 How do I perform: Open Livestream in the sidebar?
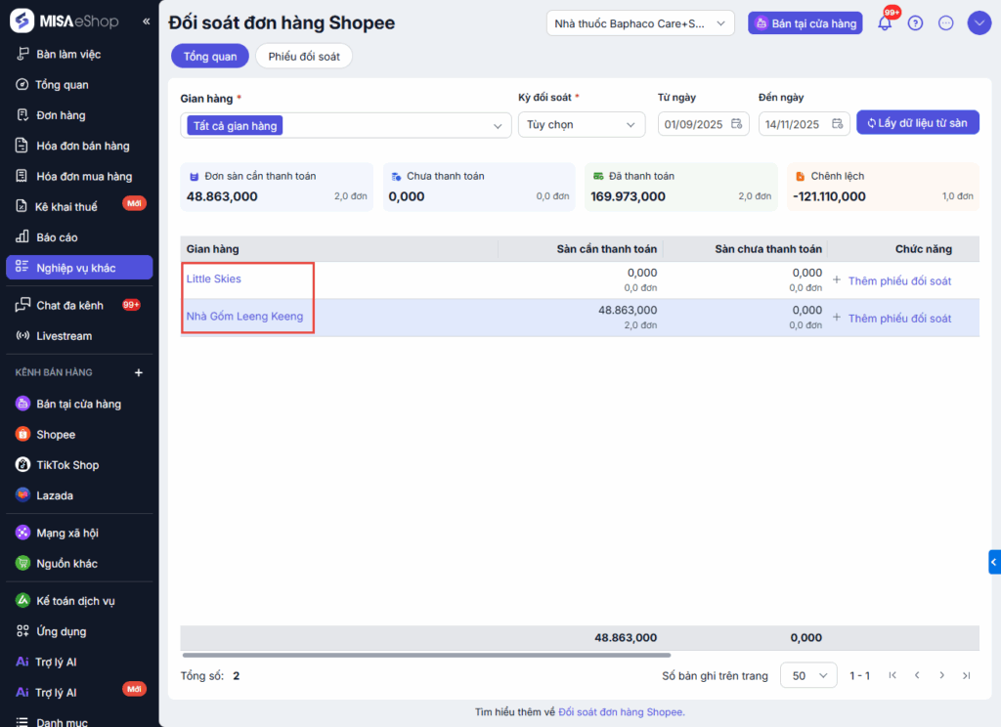(x=79, y=336)
